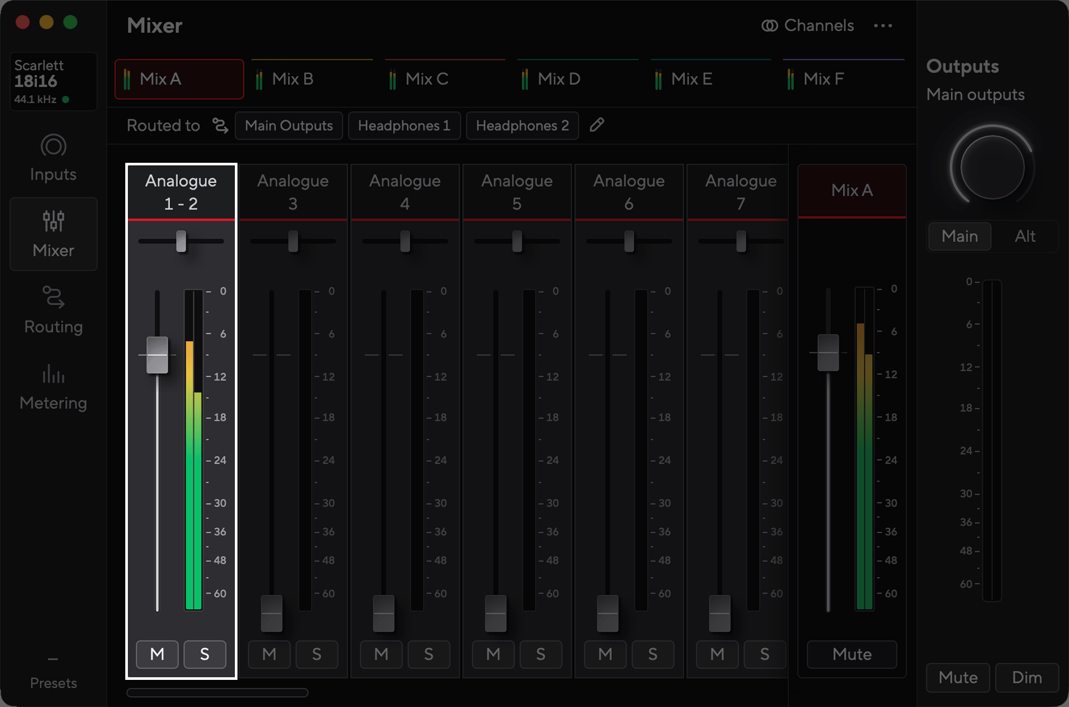Click the Headphones 1 routing chip
The height and width of the screenshot is (707, 1069).
404,126
